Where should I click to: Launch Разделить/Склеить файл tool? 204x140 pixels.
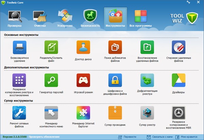(51, 47)
